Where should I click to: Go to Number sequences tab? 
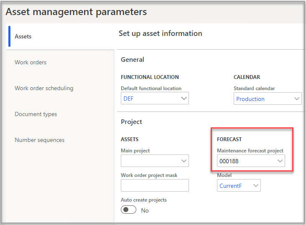tap(40, 140)
